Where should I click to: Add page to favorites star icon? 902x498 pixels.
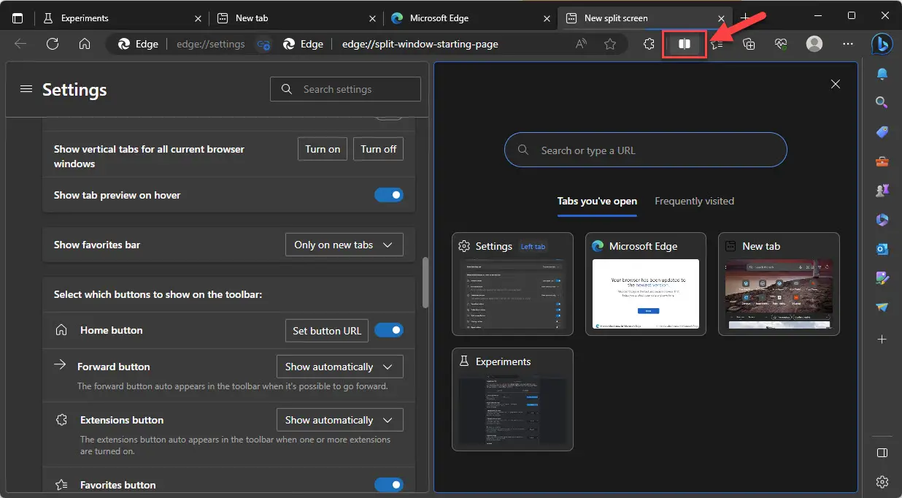(610, 44)
